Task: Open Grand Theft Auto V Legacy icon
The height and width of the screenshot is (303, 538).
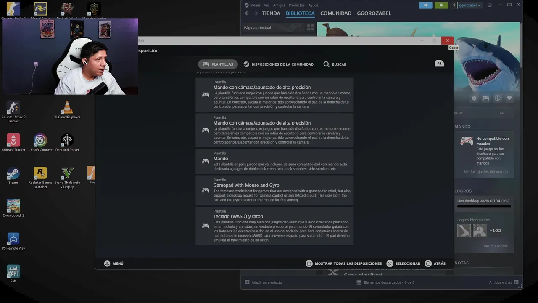Action: pos(67,178)
